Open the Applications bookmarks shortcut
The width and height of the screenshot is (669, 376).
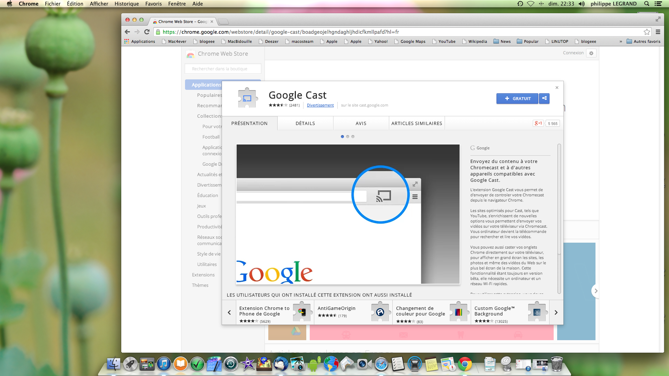(x=140, y=41)
